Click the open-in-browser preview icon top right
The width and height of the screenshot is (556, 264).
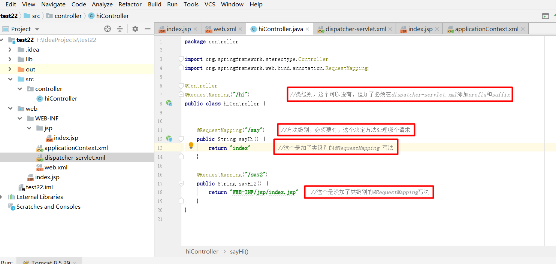546,16
